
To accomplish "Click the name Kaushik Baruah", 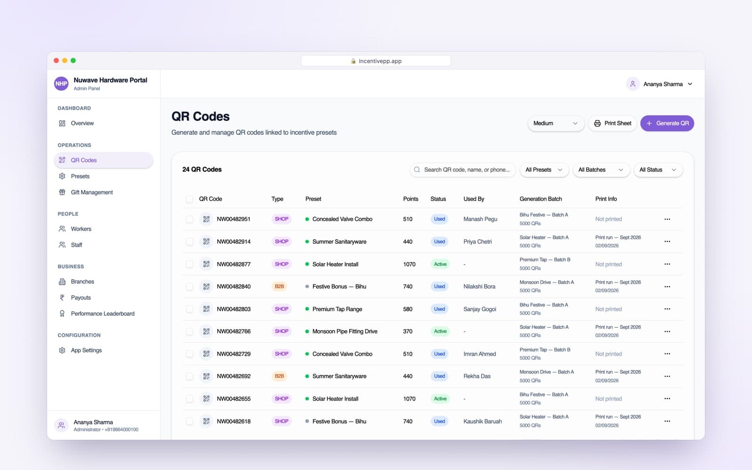I will click(482, 421).
